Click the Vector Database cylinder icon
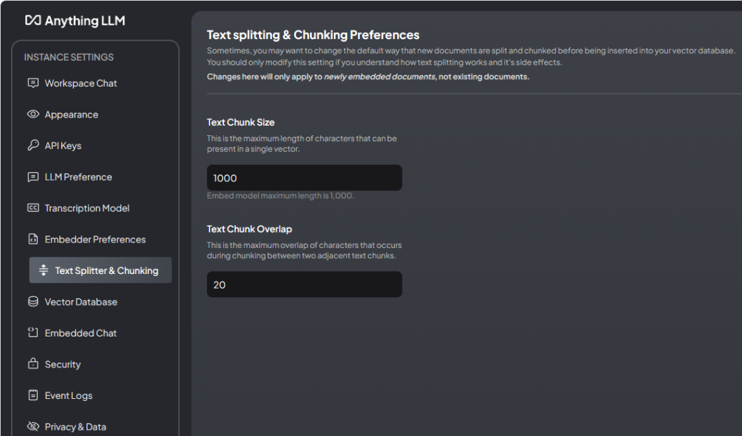The image size is (742, 436). (x=33, y=302)
